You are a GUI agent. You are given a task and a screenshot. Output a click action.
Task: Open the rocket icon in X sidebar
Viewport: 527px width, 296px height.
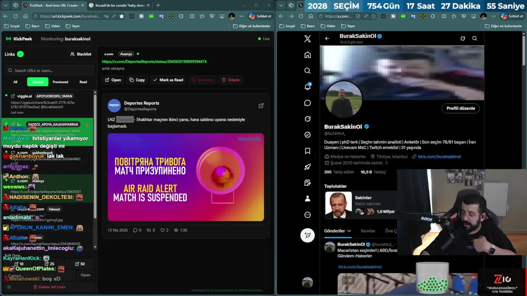click(307, 167)
